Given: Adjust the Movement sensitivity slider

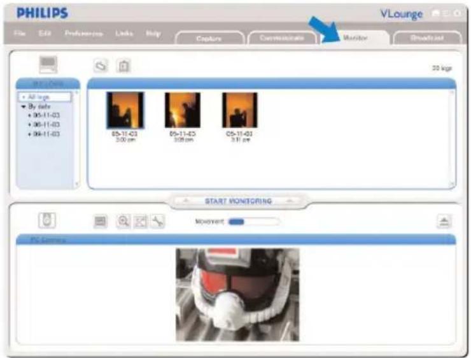Looking at the screenshot, I should point(254,222).
